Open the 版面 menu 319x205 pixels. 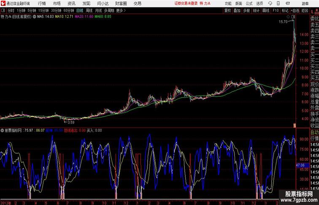pyautogui.click(x=238, y=3)
